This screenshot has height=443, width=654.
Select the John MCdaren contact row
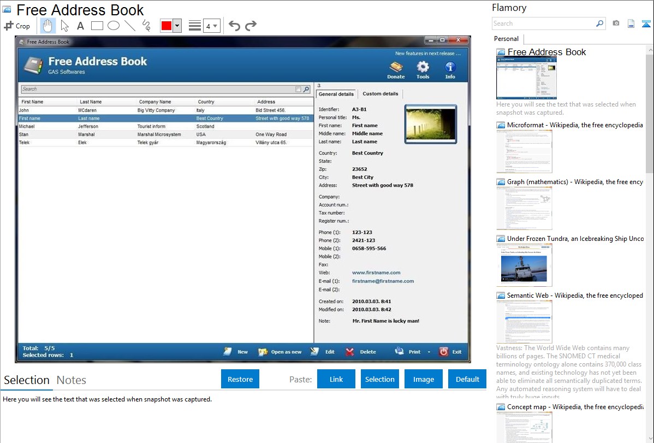165,110
